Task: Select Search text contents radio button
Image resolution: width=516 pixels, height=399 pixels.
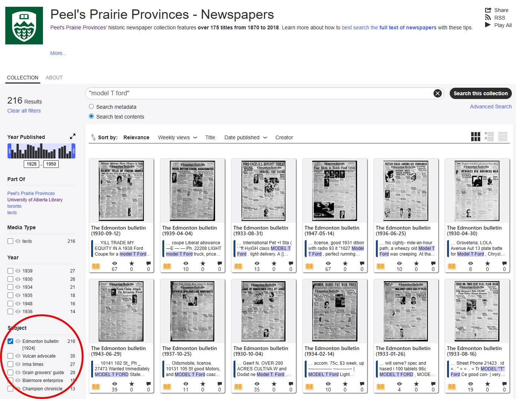Action: (91, 116)
